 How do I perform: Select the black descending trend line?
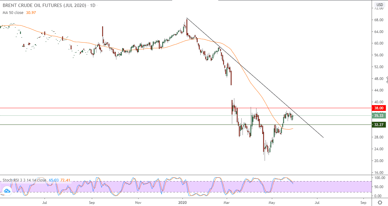(x=255, y=78)
